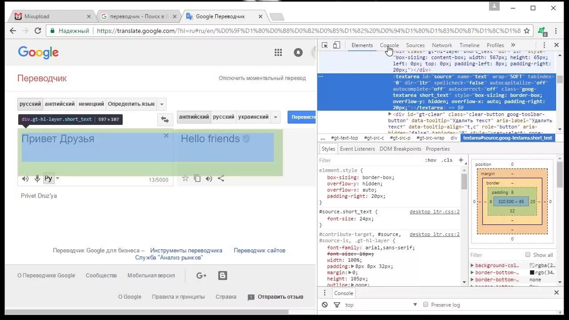Toggle .cls element classes panel

click(x=447, y=160)
